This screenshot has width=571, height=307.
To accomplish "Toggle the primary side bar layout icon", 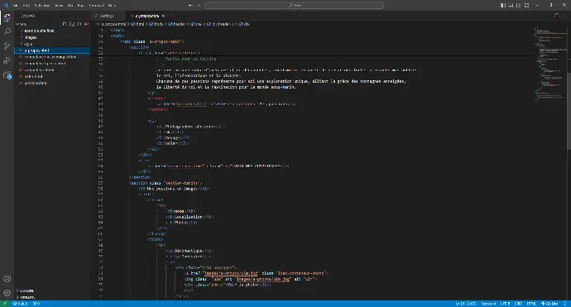I will [503, 5].
